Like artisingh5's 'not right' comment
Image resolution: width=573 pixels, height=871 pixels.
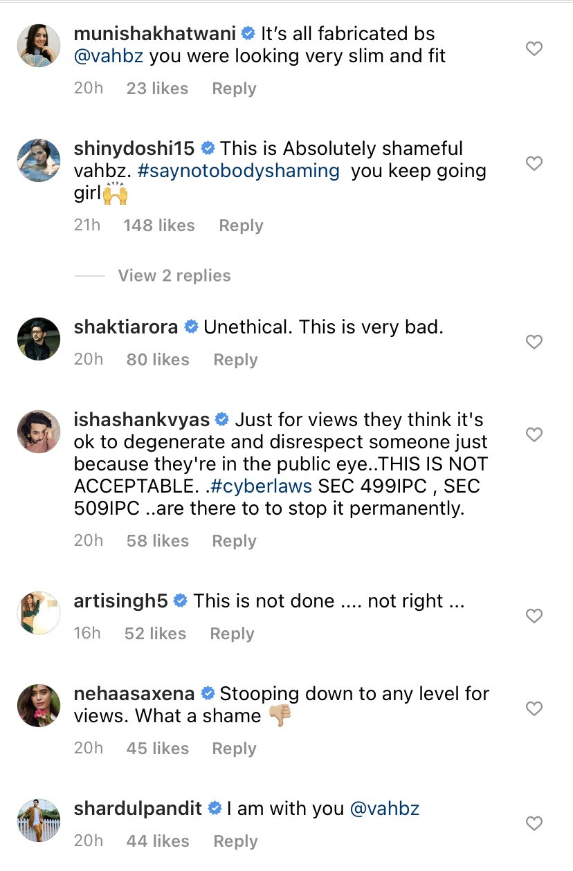click(534, 616)
